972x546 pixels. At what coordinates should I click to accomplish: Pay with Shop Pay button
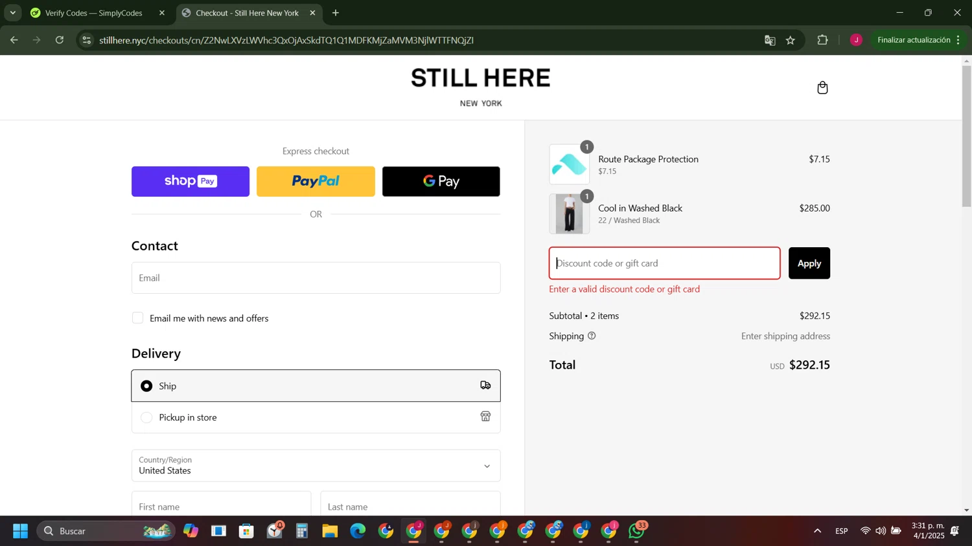point(191,181)
